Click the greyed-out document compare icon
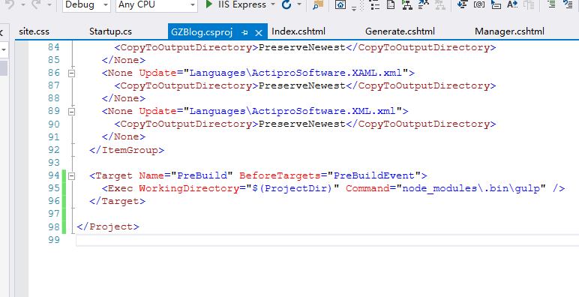Screen dimensions: 579x297 click(x=529, y=4)
